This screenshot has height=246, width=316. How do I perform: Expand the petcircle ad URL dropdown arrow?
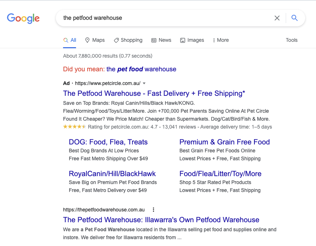(x=144, y=83)
